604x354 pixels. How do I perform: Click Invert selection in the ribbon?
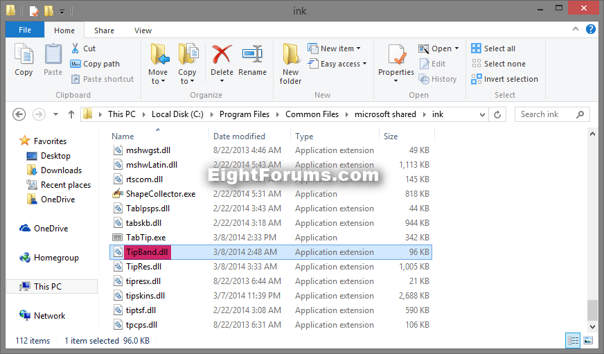coord(505,79)
